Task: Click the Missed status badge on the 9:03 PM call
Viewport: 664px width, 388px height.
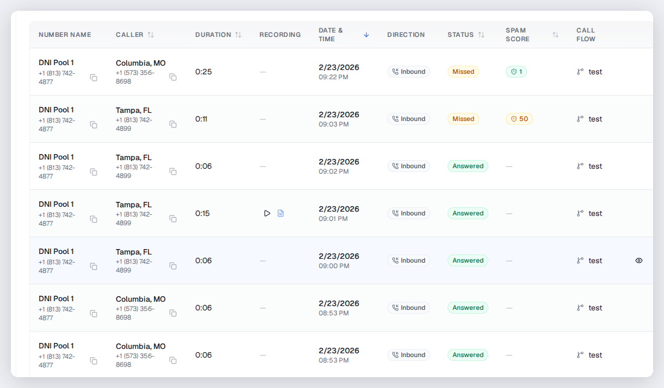Action: click(463, 118)
